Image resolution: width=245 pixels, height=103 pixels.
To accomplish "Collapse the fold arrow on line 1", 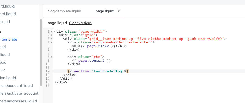I will point(51,31).
